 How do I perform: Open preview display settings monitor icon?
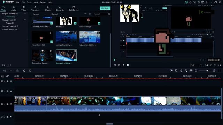pos(206,65)
